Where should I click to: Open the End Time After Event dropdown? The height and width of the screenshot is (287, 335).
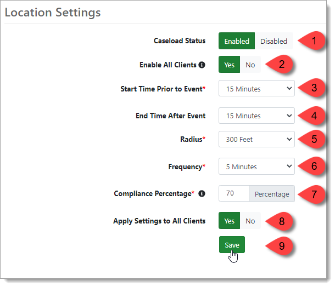(x=256, y=116)
